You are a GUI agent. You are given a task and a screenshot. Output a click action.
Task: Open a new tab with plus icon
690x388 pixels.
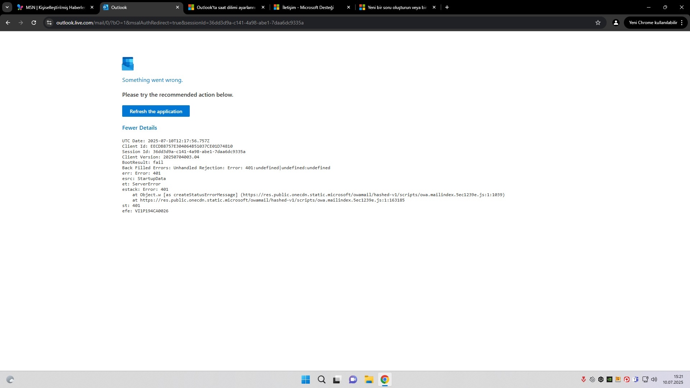447,7
